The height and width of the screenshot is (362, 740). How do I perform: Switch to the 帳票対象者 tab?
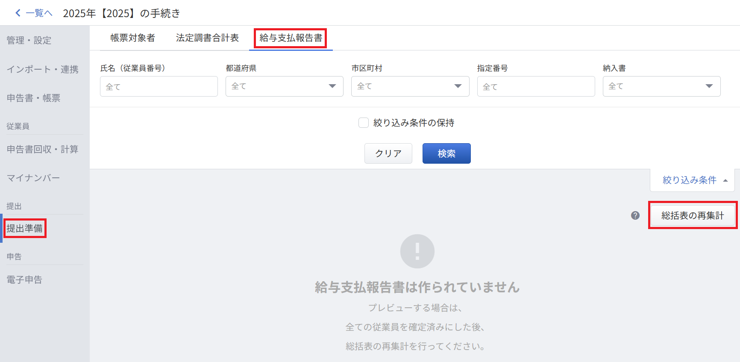132,38
